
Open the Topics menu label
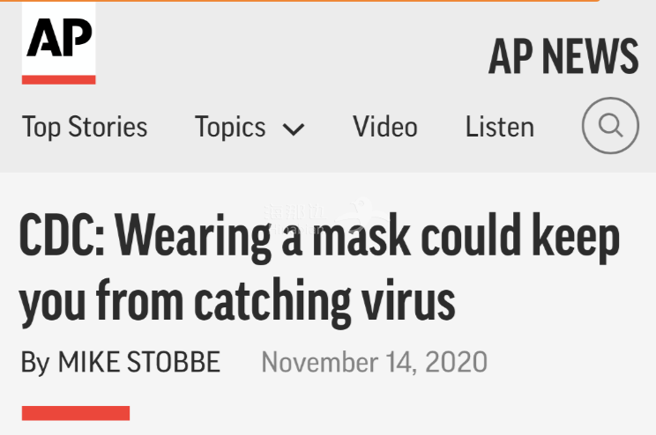pos(230,127)
